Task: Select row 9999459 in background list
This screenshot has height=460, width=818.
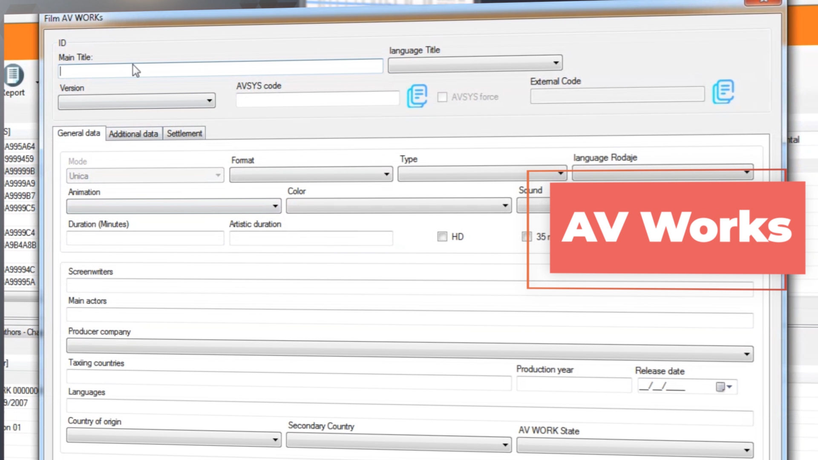Action: point(19,159)
